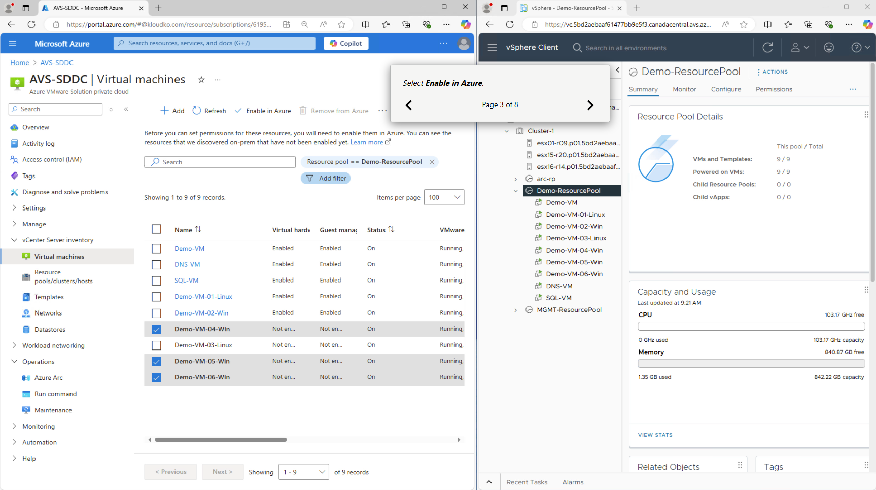Viewport: 876px width, 490px height.
Task: Remove the Resource pool filter with X
Action: click(432, 162)
